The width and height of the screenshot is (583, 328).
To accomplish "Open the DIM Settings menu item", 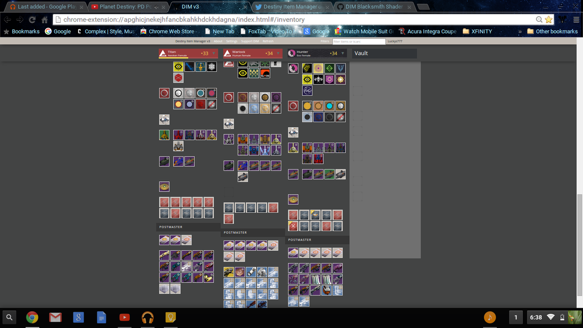I will (x=232, y=41).
